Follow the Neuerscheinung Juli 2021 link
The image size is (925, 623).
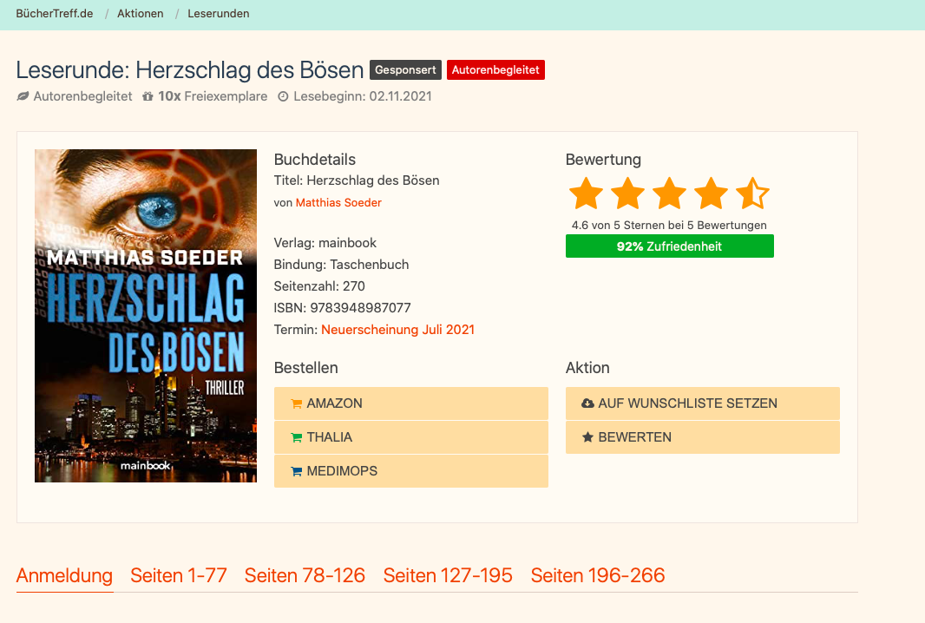[x=398, y=329]
